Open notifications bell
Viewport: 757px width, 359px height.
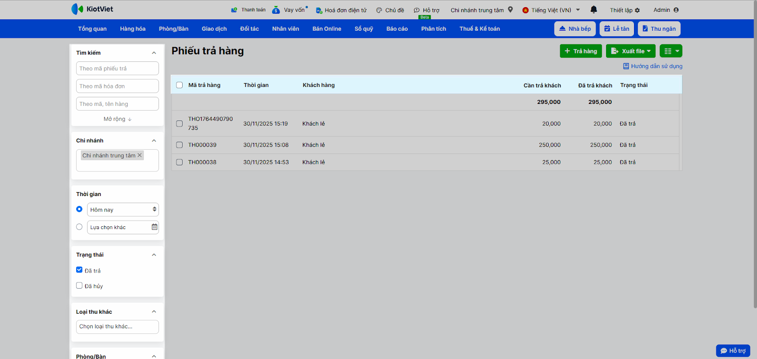[594, 9]
